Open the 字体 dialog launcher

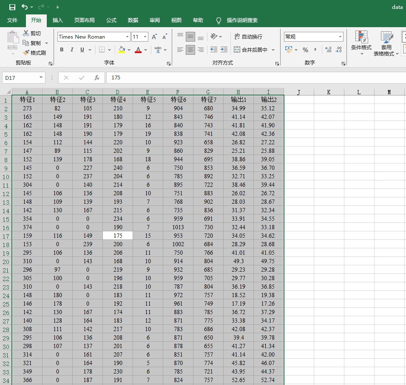pos(169,64)
